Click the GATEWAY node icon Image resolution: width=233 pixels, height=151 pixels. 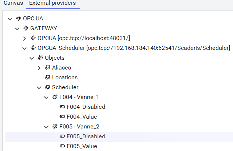coord(26,28)
